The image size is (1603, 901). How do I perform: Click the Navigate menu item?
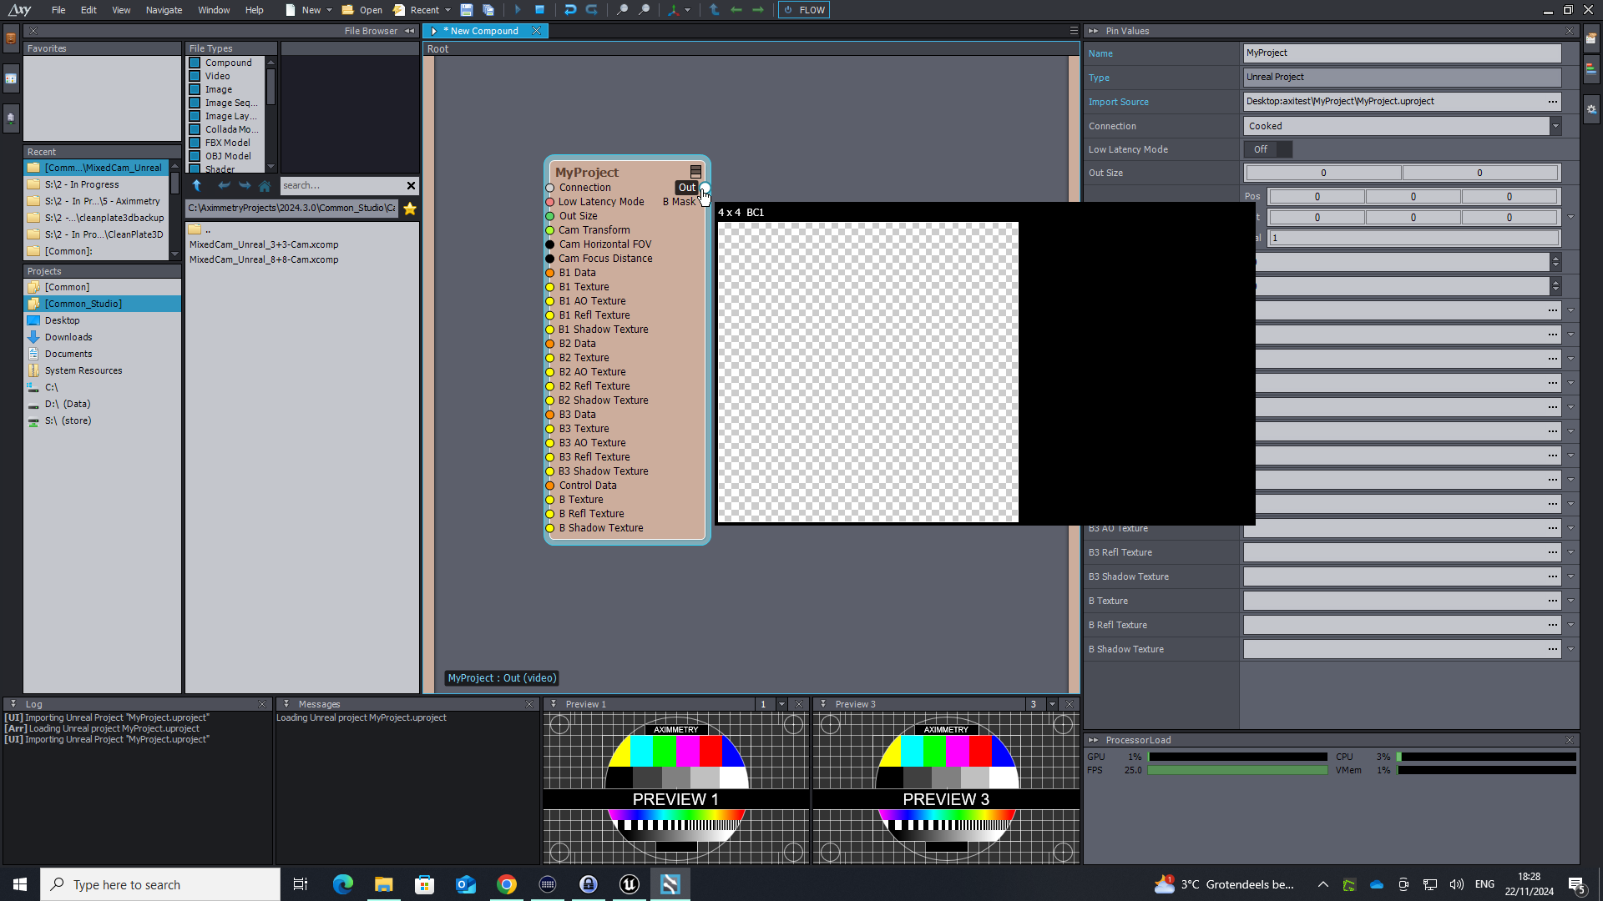point(162,10)
